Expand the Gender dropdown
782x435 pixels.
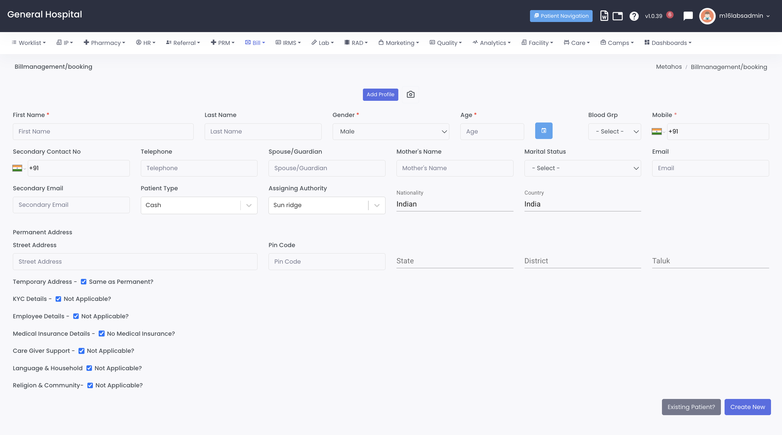click(391, 132)
